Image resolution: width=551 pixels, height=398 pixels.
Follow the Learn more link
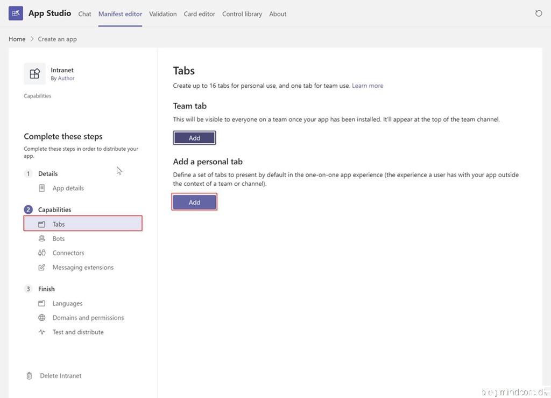click(x=368, y=86)
